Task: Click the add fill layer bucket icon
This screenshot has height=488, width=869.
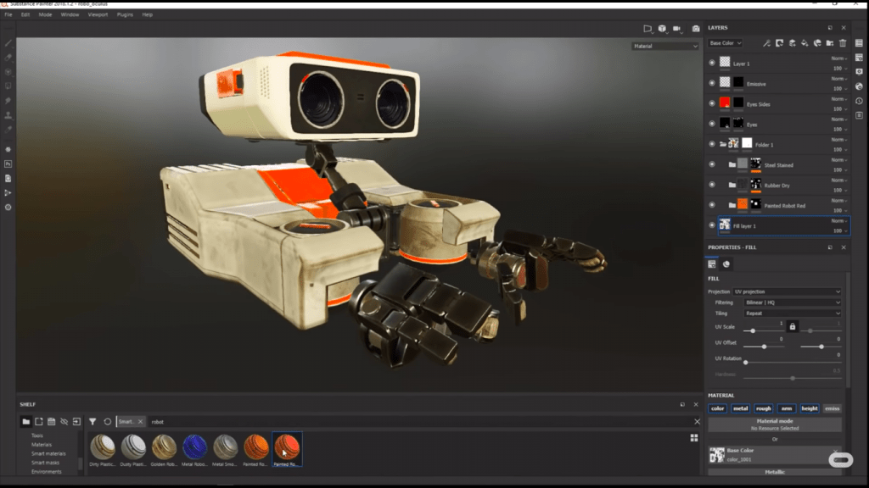Action: [x=804, y=43]
